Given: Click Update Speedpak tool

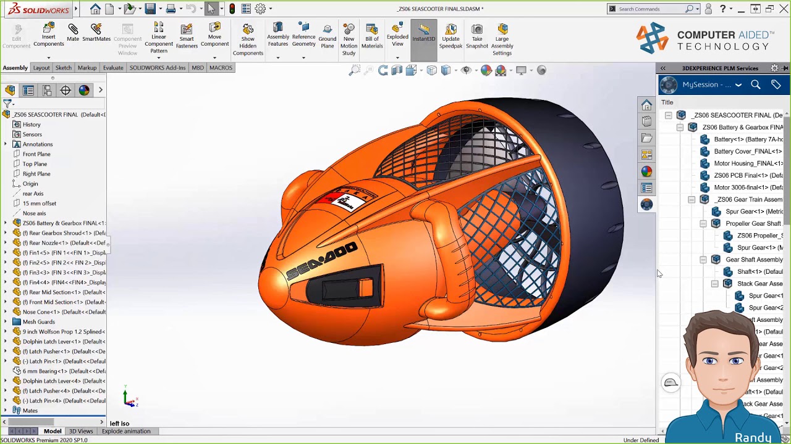Looking at the screenshot, I should 450,36.
